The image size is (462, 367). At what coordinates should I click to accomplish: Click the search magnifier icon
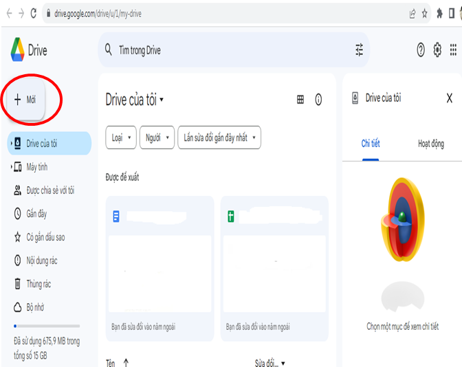109,49
